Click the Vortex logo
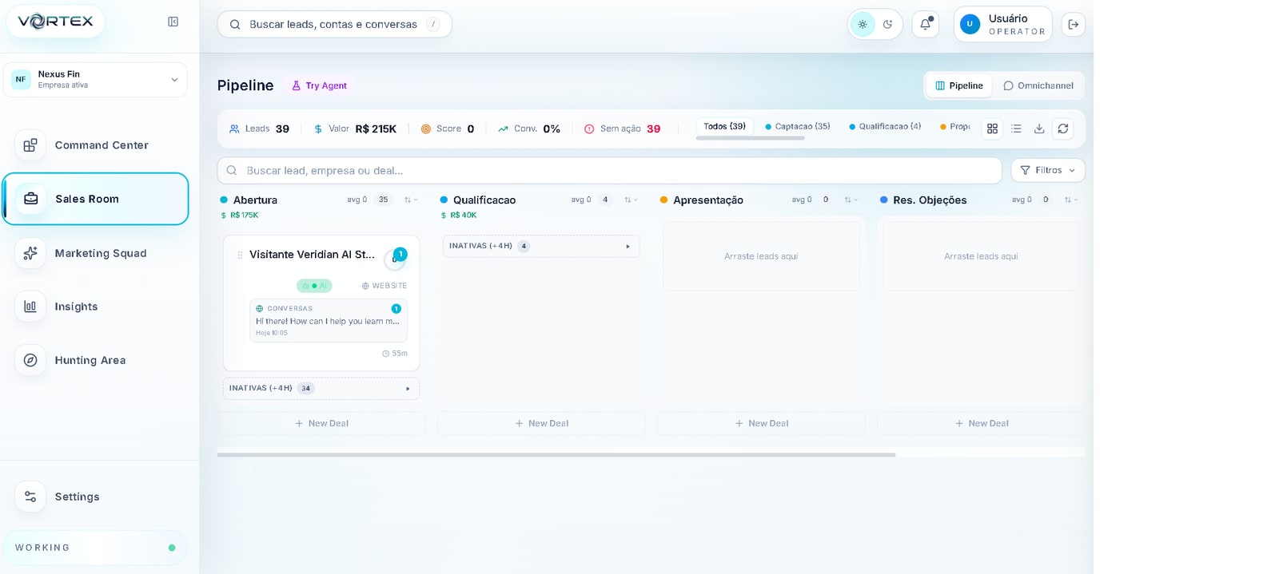This screenshot has width=1279, height=574. tap(55, 22)
